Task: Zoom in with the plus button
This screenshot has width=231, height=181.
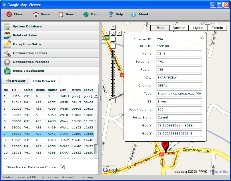Action: (x=113, y=46)
